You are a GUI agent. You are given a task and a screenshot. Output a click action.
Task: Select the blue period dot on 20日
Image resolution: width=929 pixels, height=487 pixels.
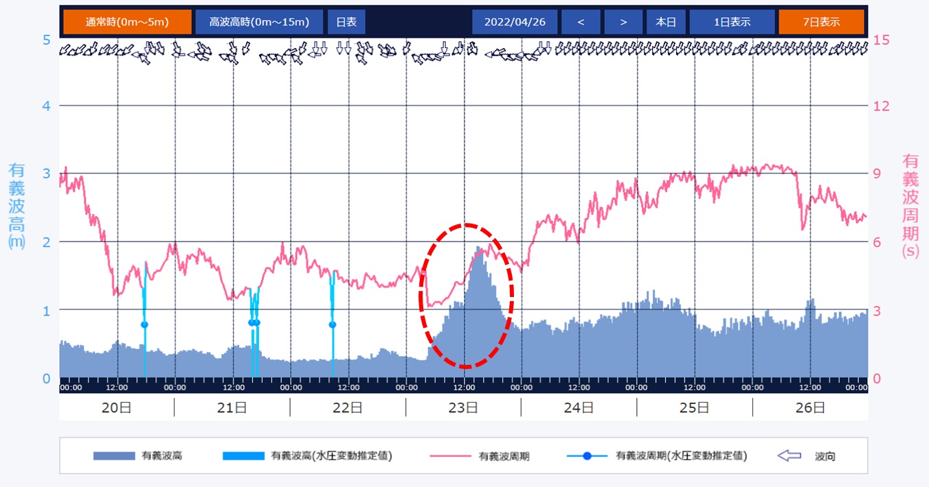(x=144, y=324)
